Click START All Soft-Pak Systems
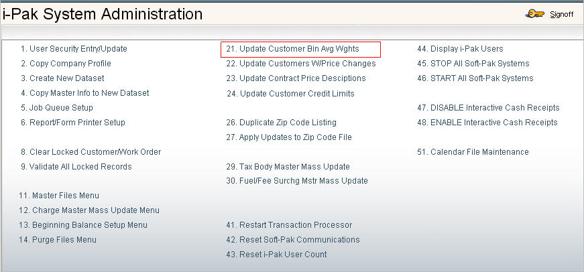 (x=475, y=78)
